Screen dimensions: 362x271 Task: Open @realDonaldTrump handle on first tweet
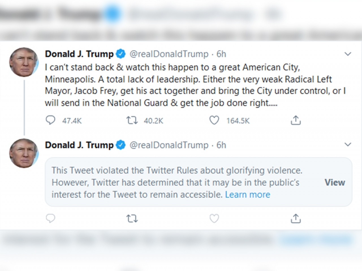[169, 54]
